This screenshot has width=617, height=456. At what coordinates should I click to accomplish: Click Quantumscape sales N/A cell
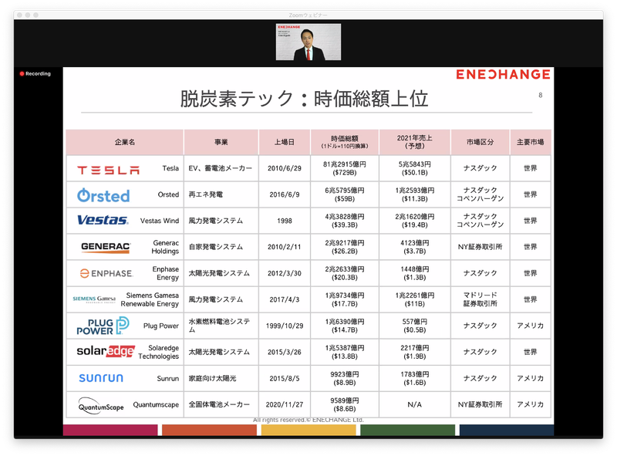click(414, 405)
